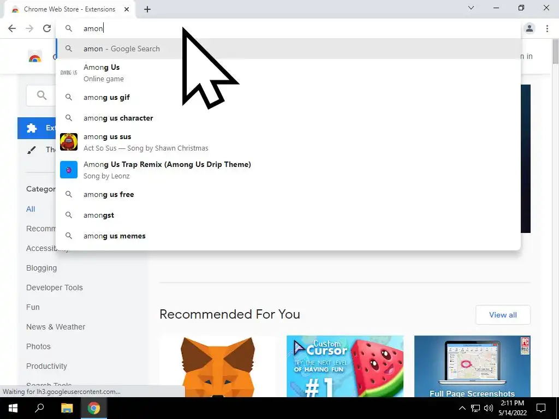The image size is (559, 419).
Task: Open the MetaMask fox extension card
Action: click(x=217, y=366)
